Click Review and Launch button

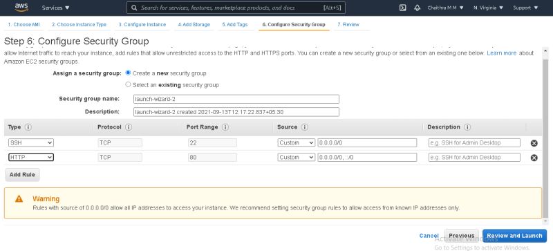514,236
